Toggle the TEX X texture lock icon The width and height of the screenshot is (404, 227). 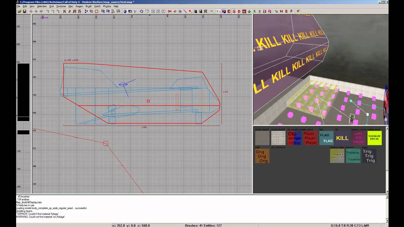[103, 11]
